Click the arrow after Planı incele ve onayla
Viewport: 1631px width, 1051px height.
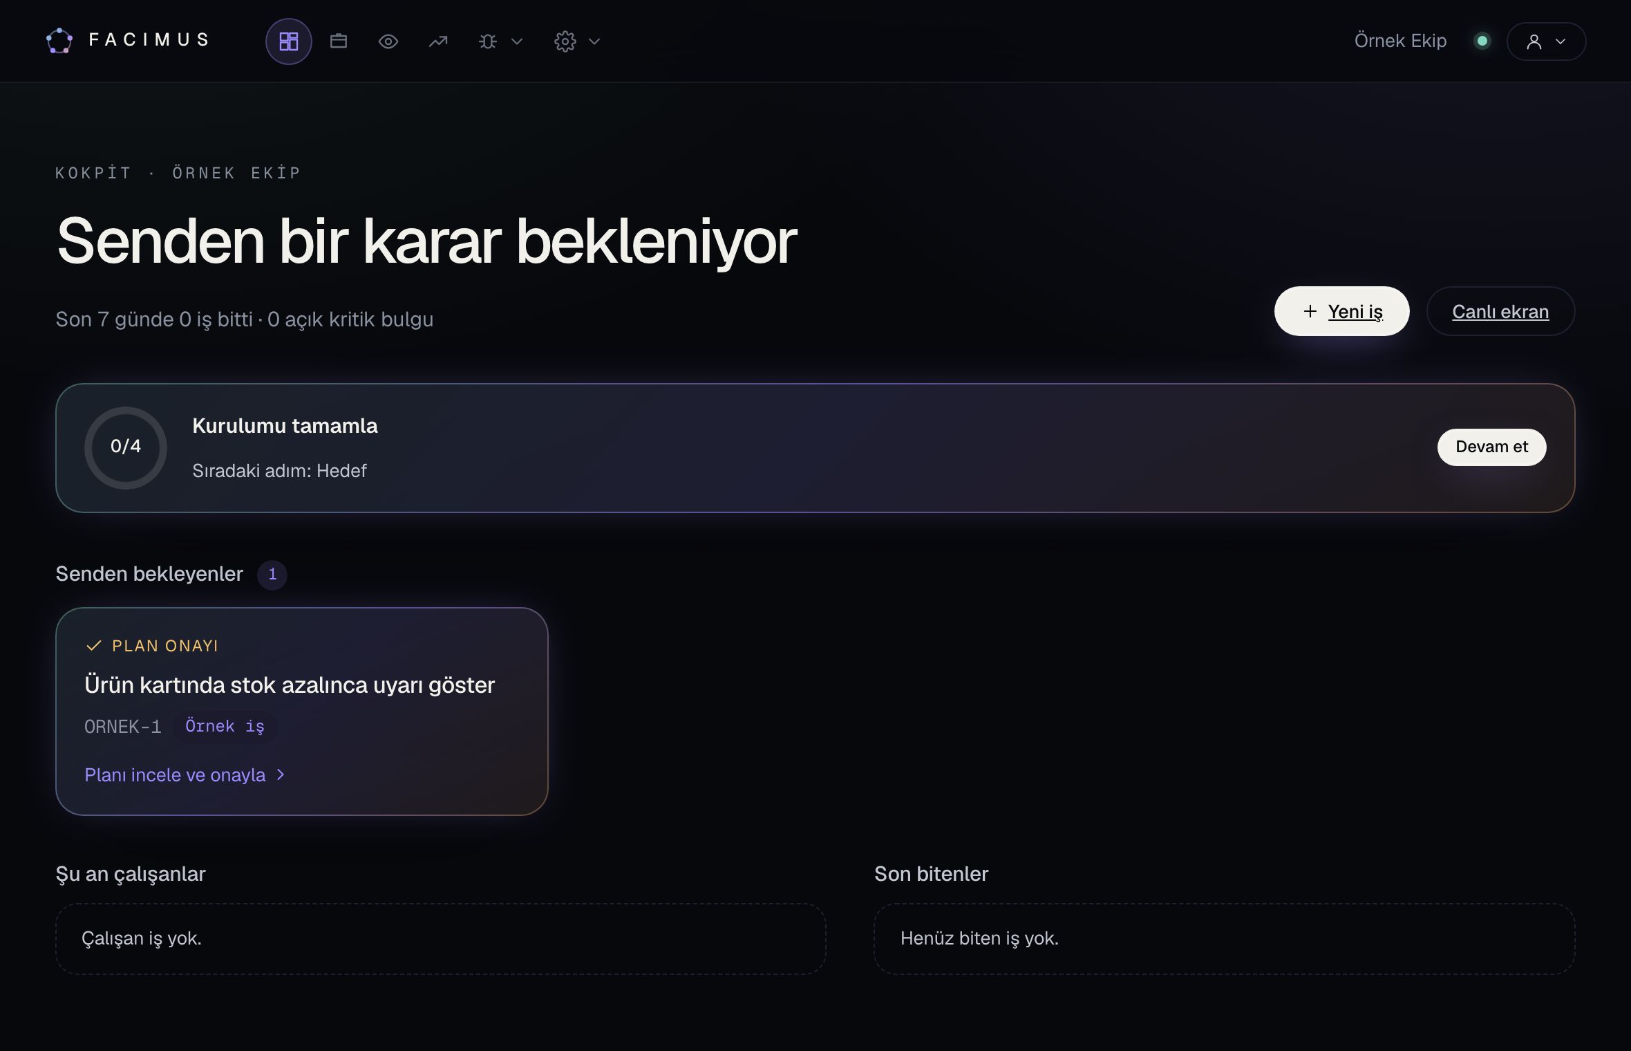(280, 775)
